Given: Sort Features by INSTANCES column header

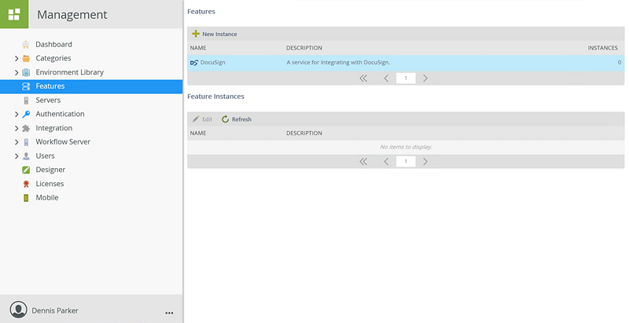Looking at the screenshot, I should [602, 48].
